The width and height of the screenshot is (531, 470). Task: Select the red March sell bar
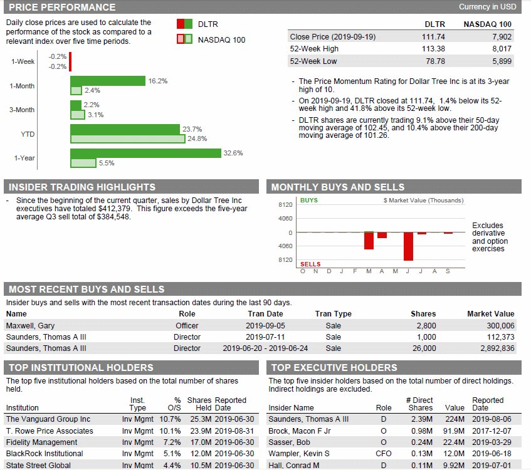pos(369,241)
